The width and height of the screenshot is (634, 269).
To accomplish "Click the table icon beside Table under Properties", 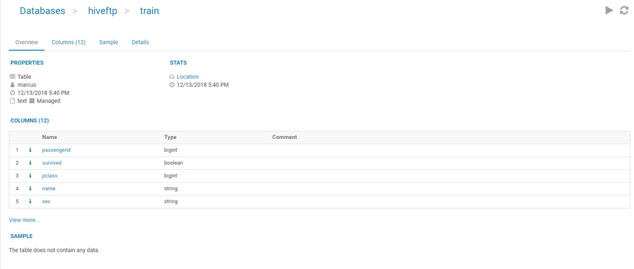I will pos(13,77).
